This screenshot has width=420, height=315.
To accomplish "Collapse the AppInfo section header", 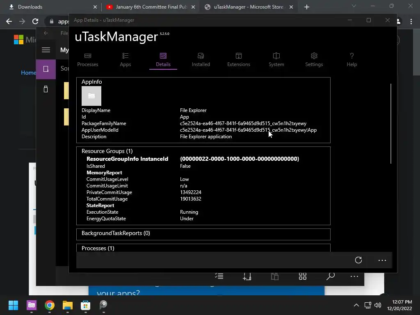I will (91, 82).
